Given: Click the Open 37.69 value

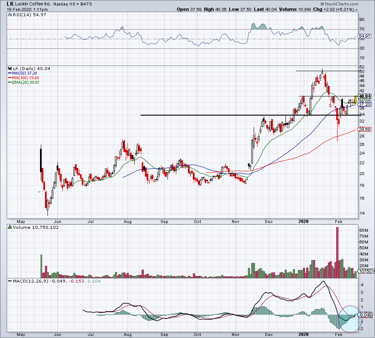Looking at the screenshot, I should click(190, 9).
